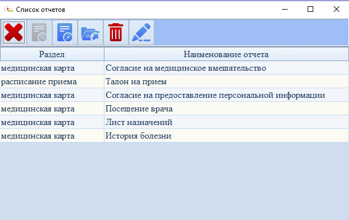Select the Лист назначений report
349x220 pixels.
[226, 122]
